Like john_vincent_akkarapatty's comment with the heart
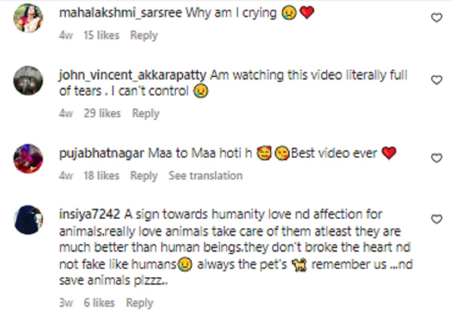 coord(436,80)
